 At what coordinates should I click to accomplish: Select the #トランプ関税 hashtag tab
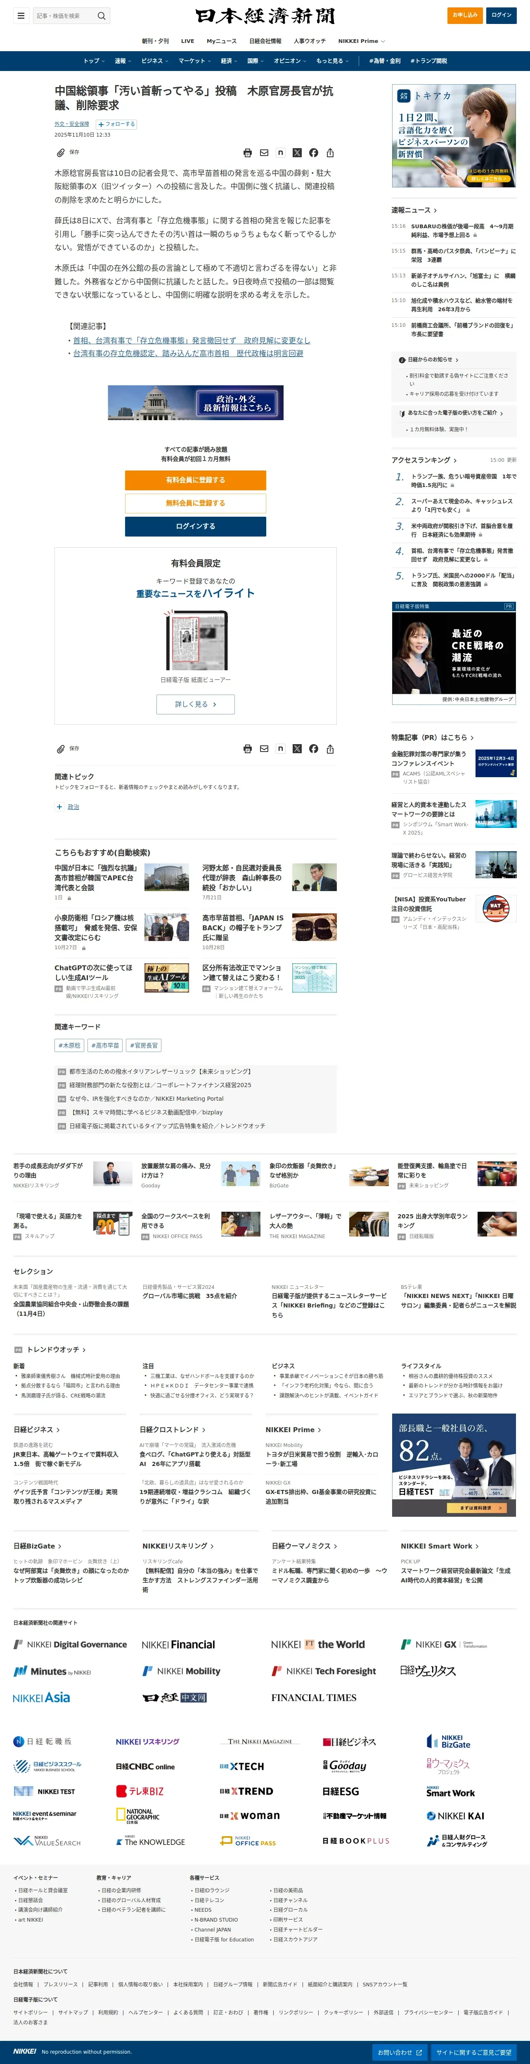[428, 61]
